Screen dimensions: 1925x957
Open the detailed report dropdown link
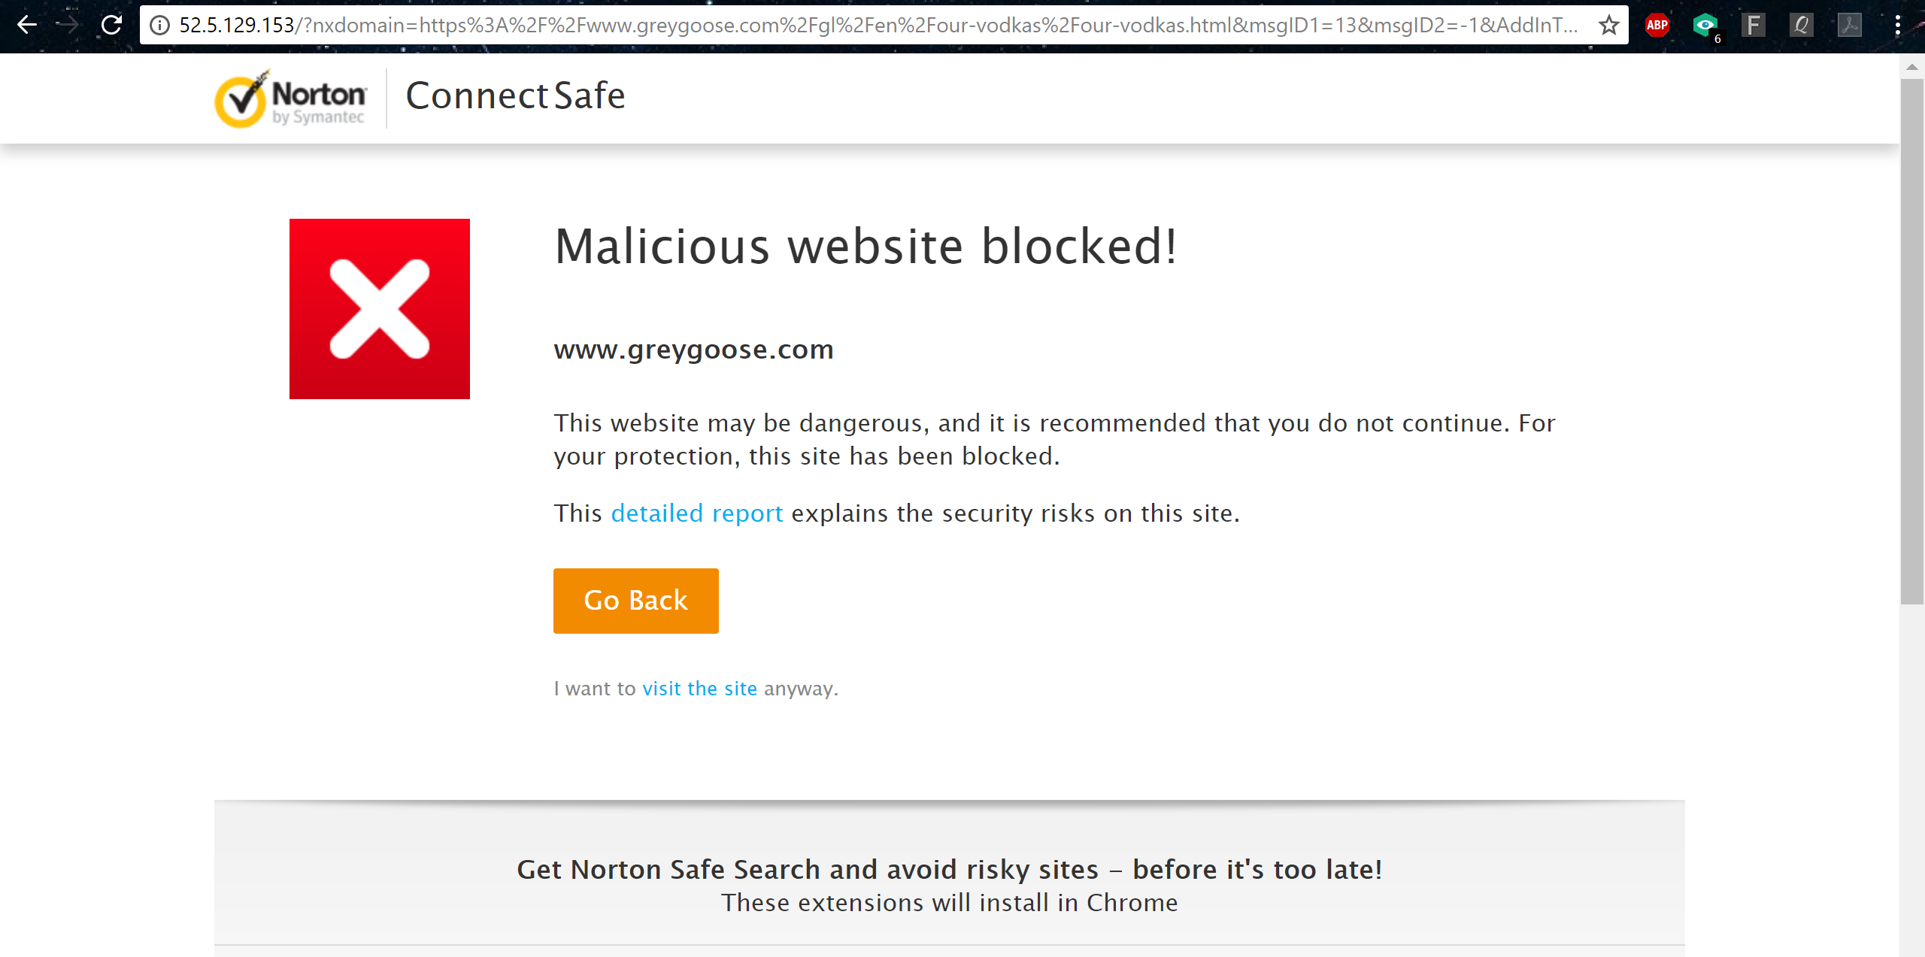697,513
